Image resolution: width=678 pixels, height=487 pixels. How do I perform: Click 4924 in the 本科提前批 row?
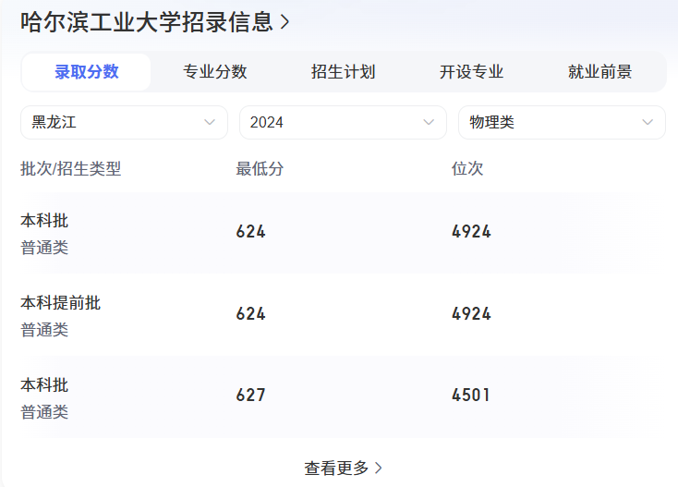tap(471, 314)
